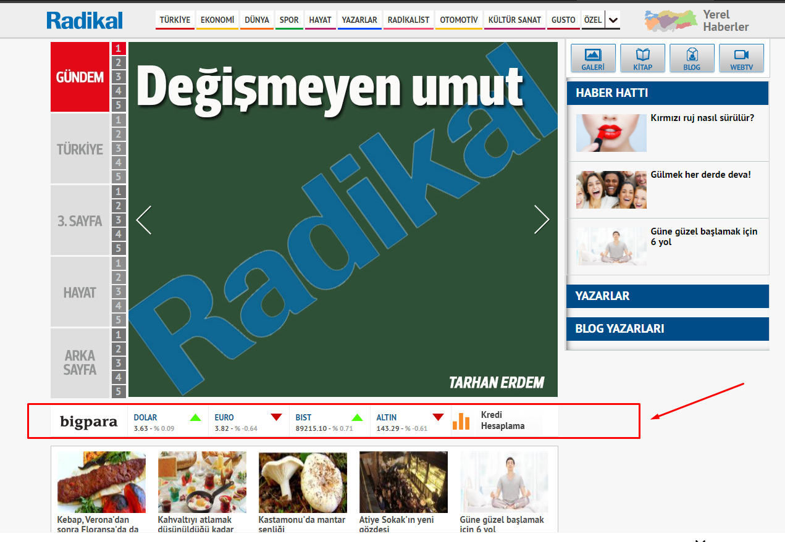The image size is (785, 542).
Task: Expand the BLOG YAZARLARI panel
Action: (668, 329)
